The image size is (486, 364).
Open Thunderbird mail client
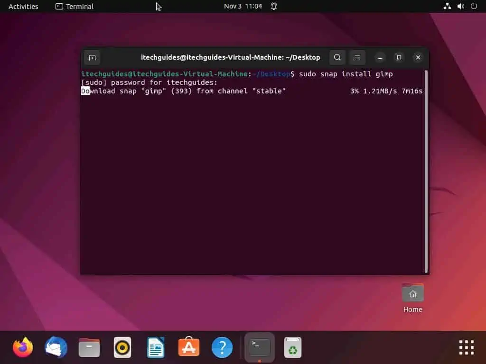pos(56,347)
